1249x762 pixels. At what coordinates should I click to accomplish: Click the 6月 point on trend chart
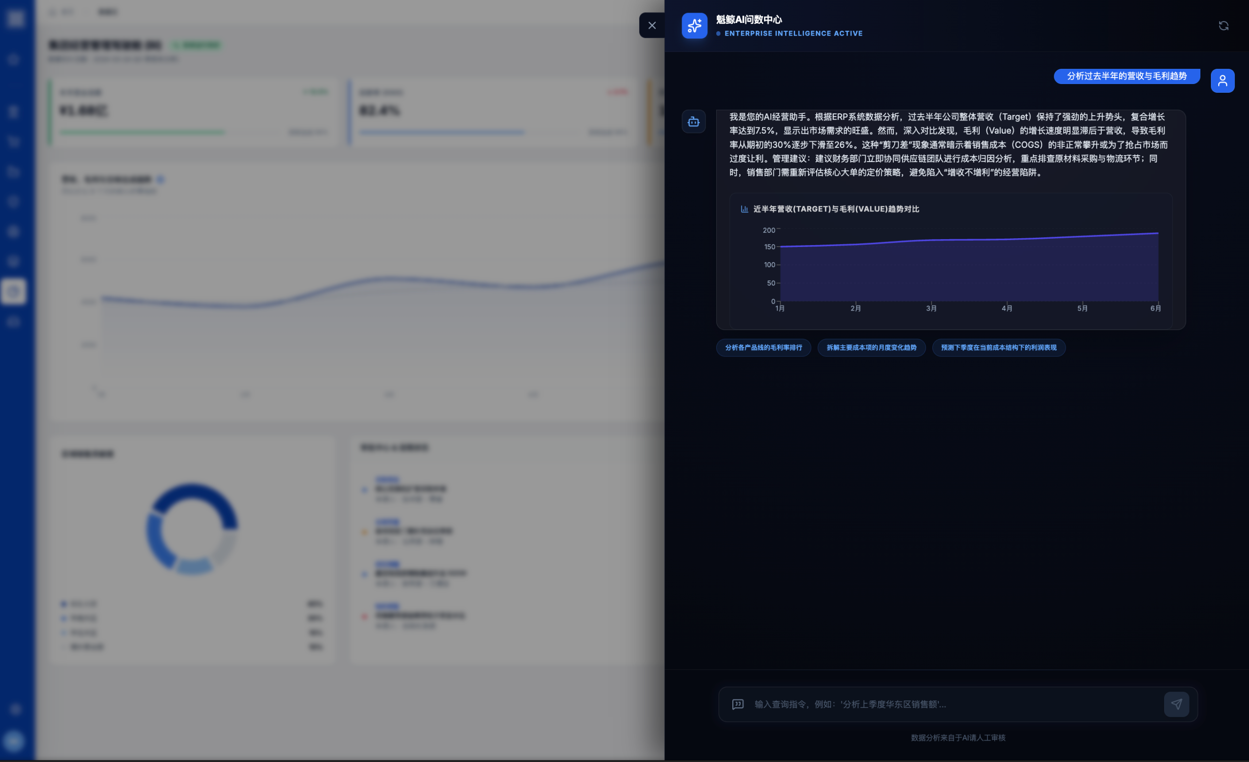pyautogui.click(x=1158, y=233)
